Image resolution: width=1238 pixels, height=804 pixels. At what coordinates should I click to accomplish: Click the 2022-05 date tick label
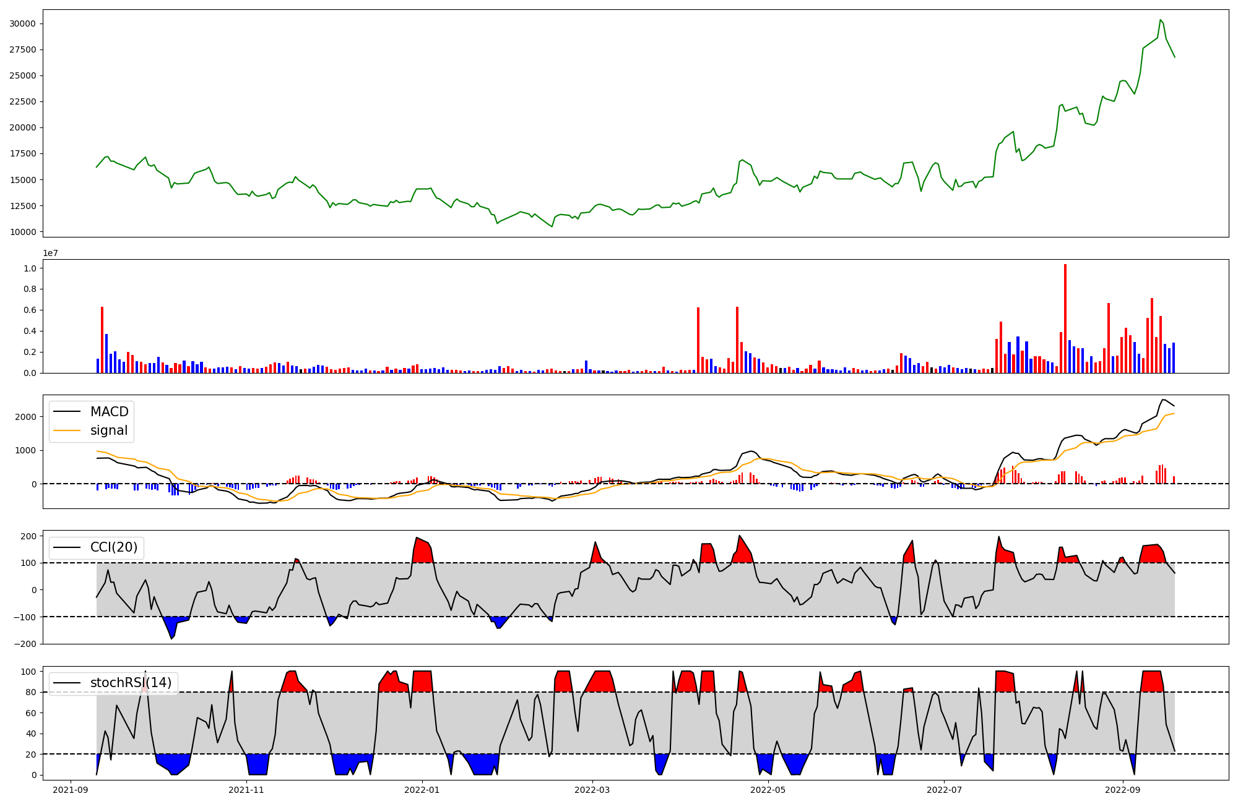pos(768,790)
